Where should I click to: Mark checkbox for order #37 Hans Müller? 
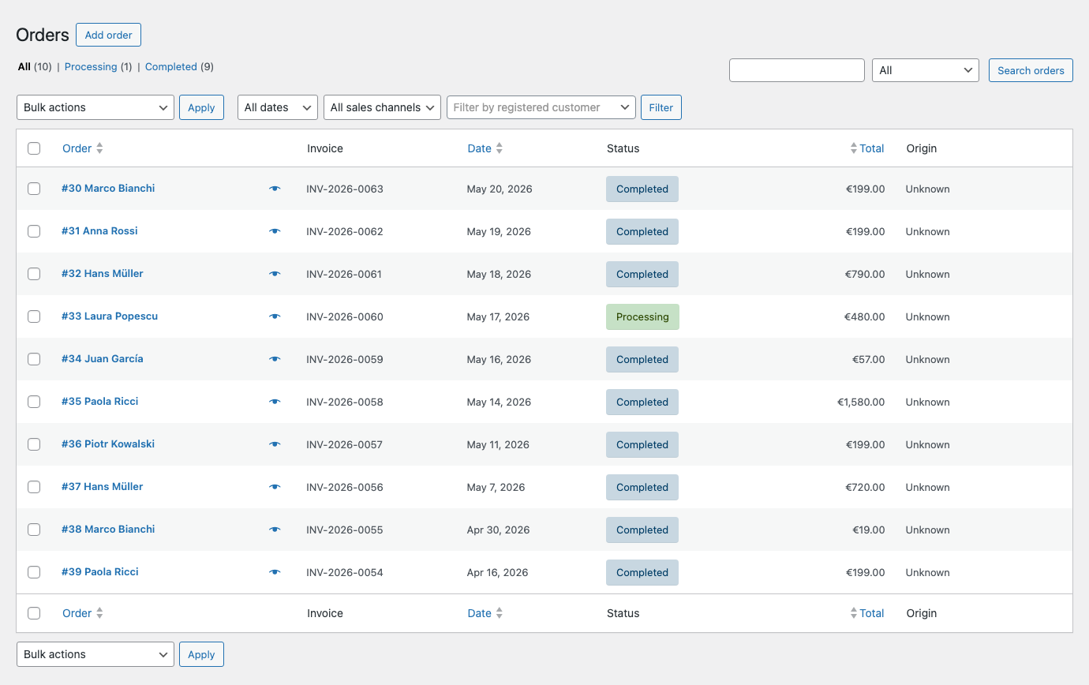34,487
